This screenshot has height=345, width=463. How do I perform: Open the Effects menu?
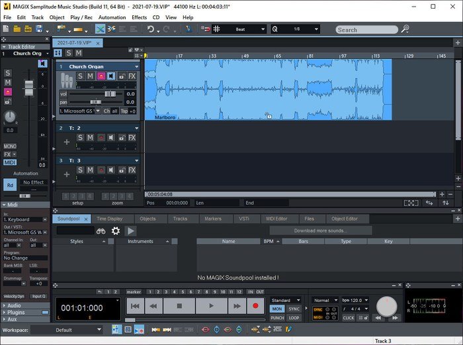coord(139,17)
